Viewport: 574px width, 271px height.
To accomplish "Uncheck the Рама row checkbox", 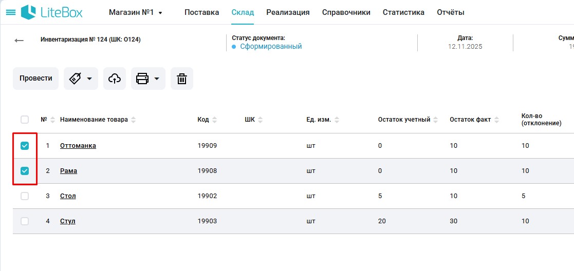I will pyautogui.click(x=25, y=171).
